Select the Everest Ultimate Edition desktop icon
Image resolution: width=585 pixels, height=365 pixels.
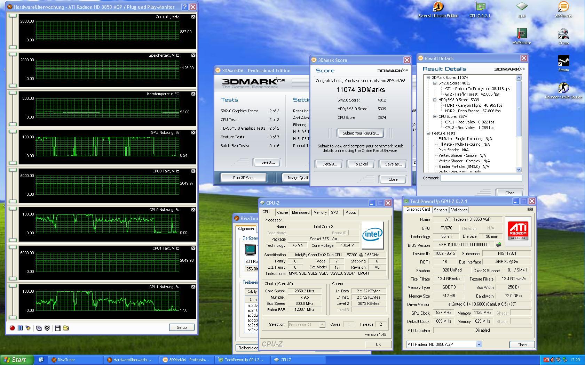438,10
